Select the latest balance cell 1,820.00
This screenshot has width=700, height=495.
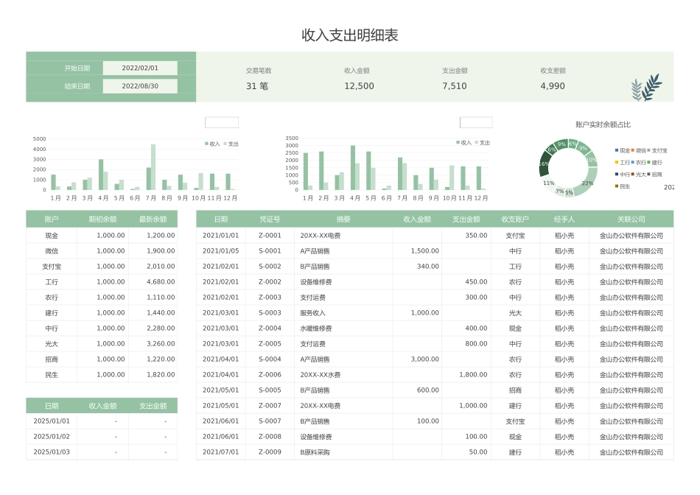click(153, 375)
